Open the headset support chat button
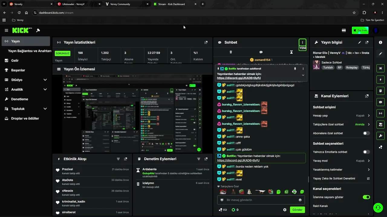Viewport: 387px width, 217px height. point(378,207)
